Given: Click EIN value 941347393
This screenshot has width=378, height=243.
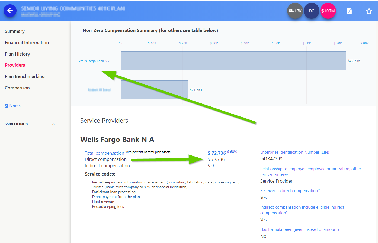Looking at the screenshot, I should click(x=271, y=159).
